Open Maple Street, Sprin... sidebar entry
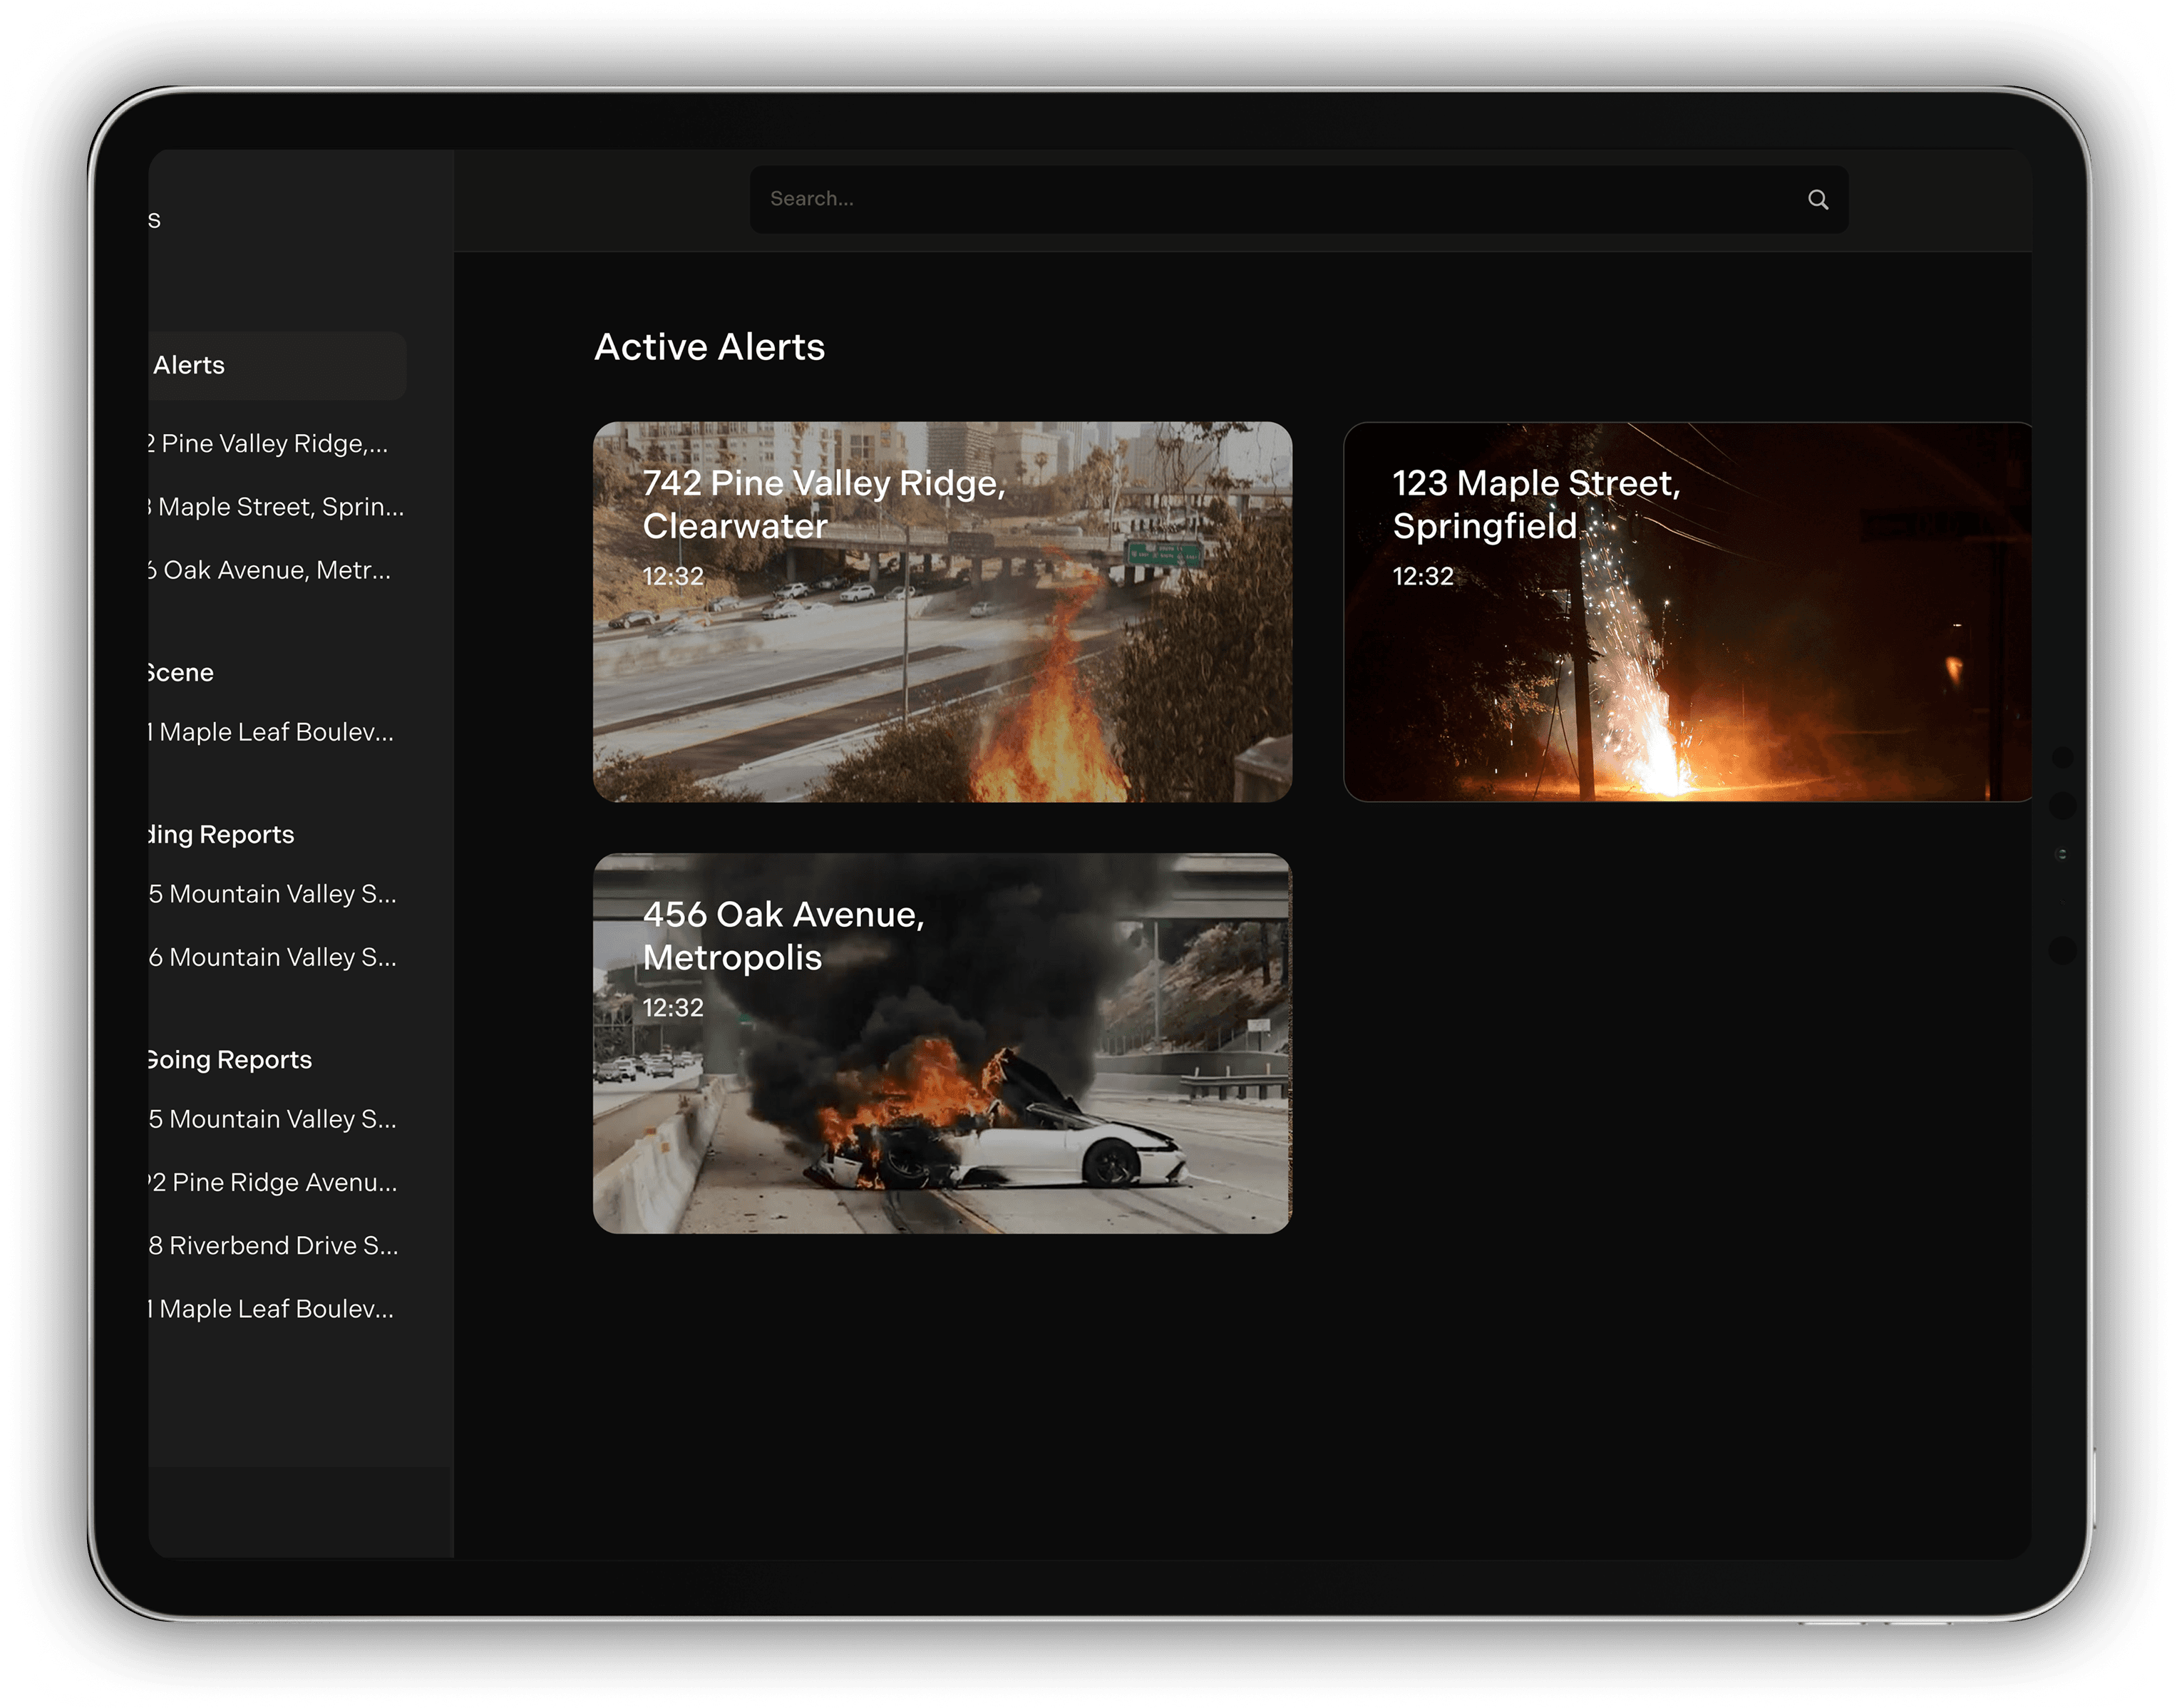Image resolution: width=2177 pixels, height=1708 pixels. pyautogui.click(x=278, y=507)
